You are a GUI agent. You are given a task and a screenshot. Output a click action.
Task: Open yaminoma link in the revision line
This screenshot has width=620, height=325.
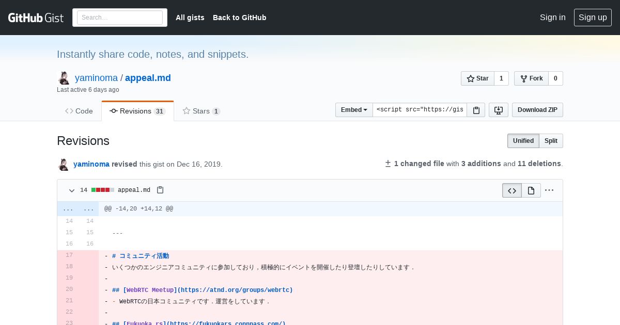point(91,164)
